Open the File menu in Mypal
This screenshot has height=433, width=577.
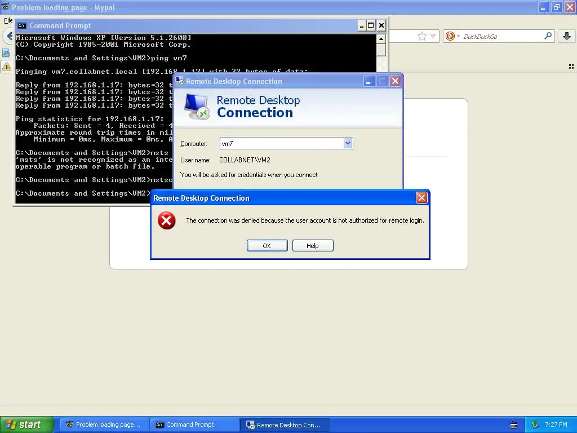[x=8, y=20]
